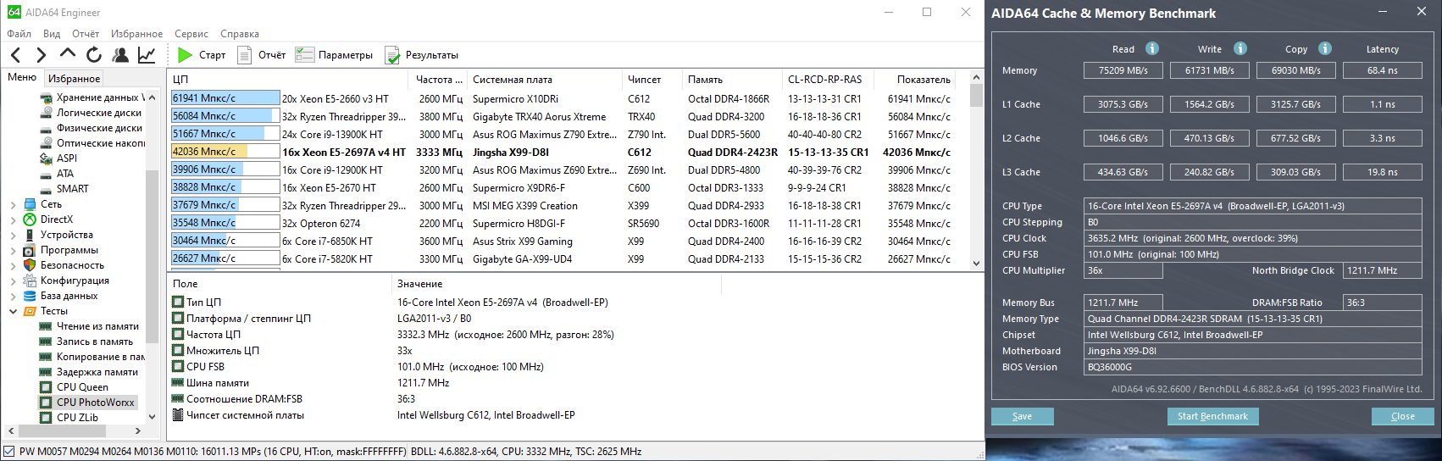Image resolution: width=1442 pixels, height=461 pixels.
Task: Go back with the left arrow toolbar icon
Action: [x=16, y=55]
